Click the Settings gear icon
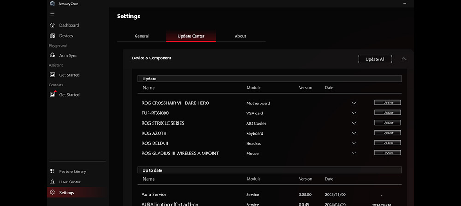 coord(53,192)
